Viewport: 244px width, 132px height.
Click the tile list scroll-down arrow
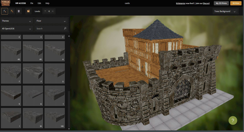click(x=69, y=129)
